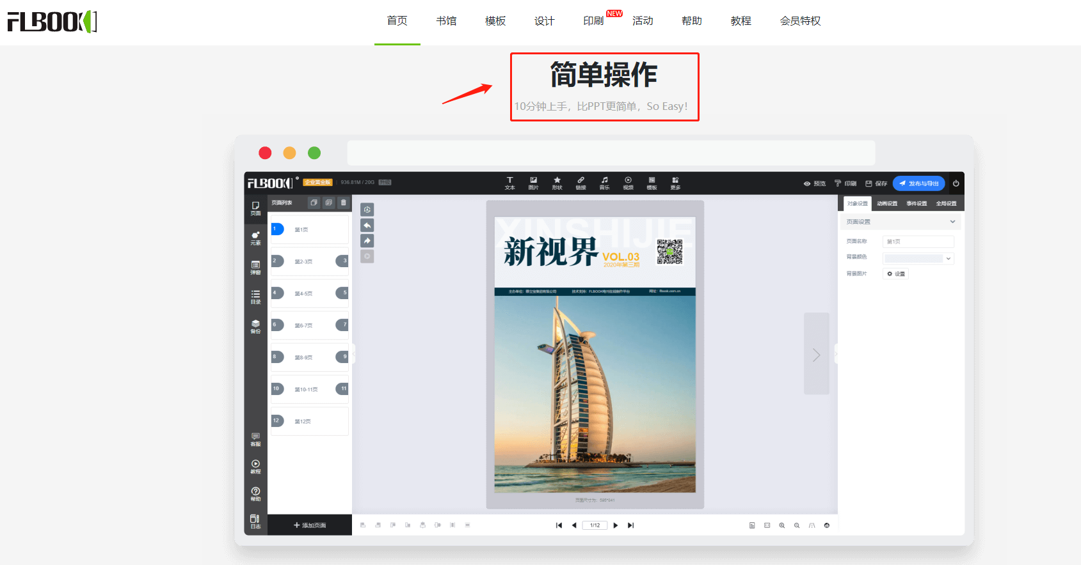Click the 预览 preview eye button
Screen dimensions: 1081x565
click(815, 183)
